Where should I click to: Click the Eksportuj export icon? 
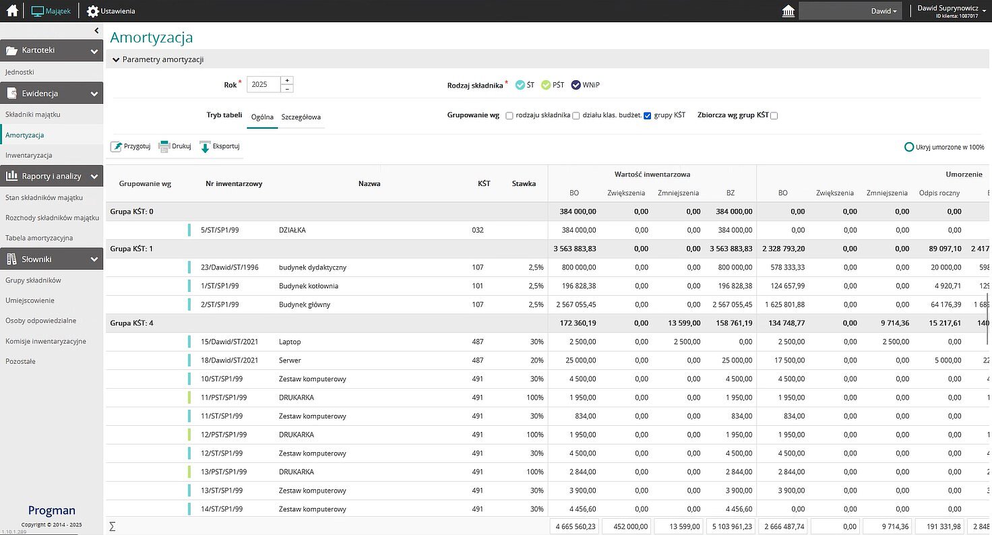(x=205, y=147)
